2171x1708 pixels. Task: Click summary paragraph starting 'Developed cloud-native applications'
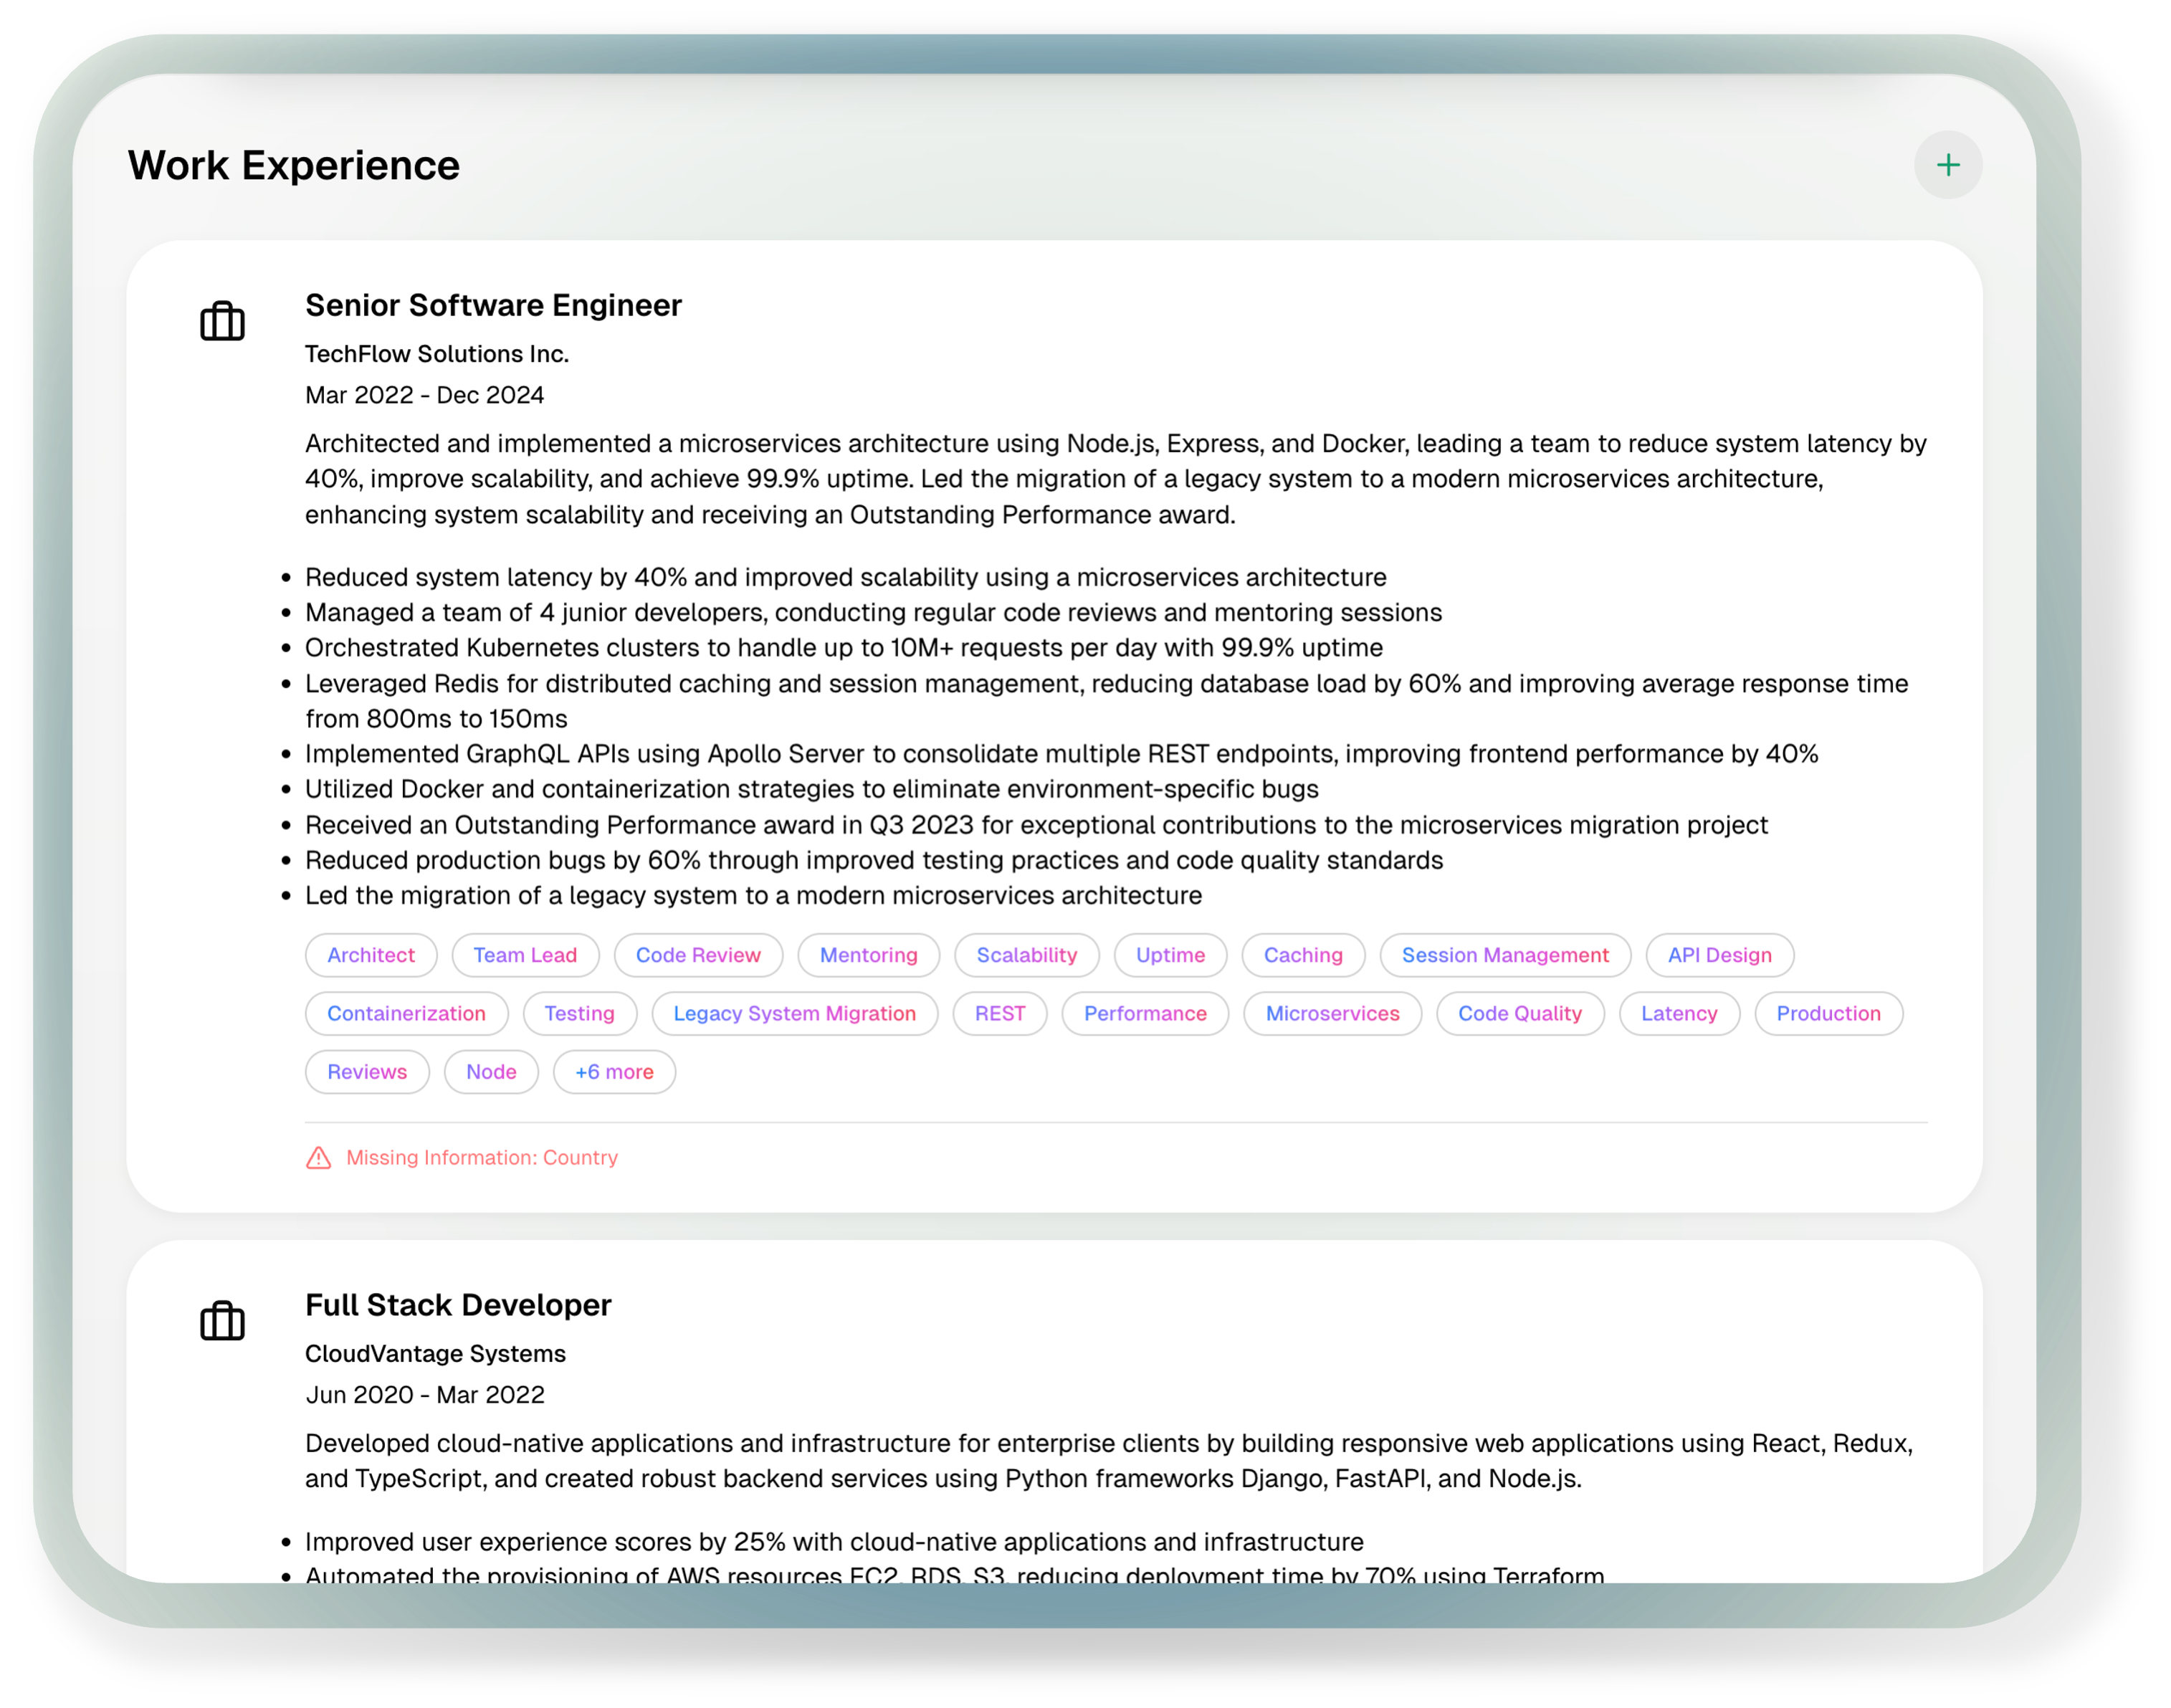[x=1108, y=1460]
